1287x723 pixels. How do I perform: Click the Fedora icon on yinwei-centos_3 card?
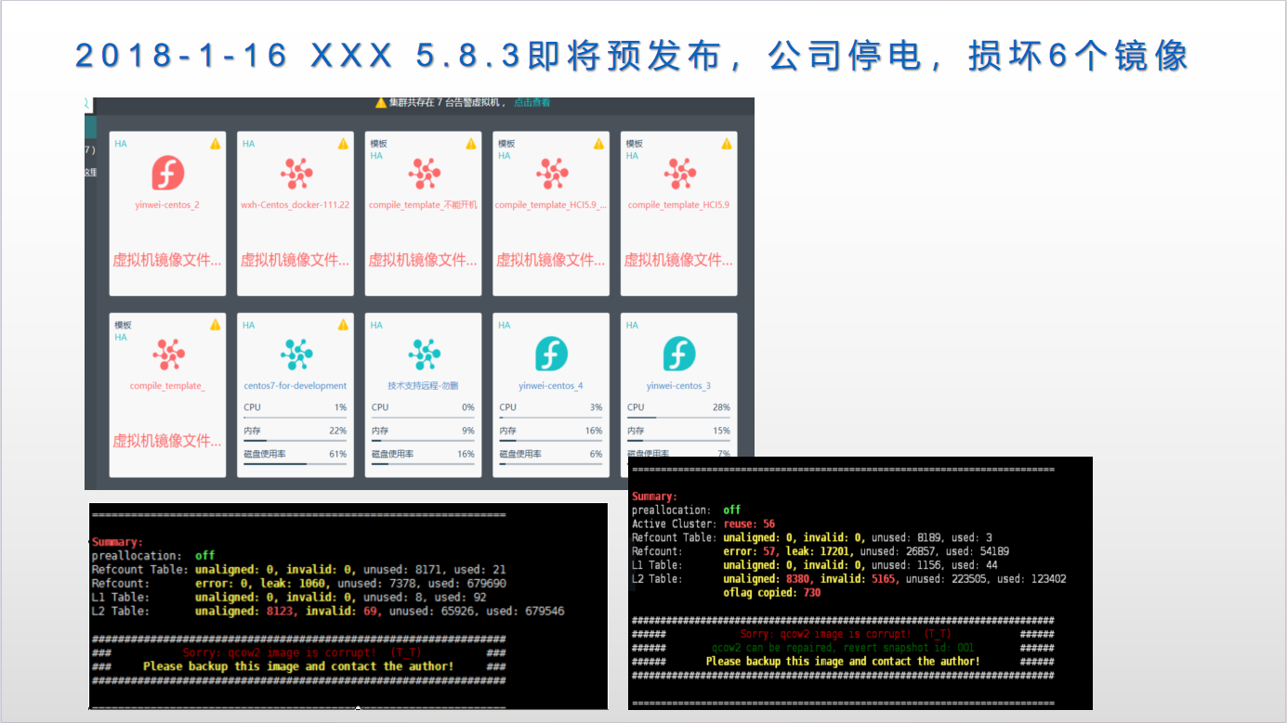(678, 354)
